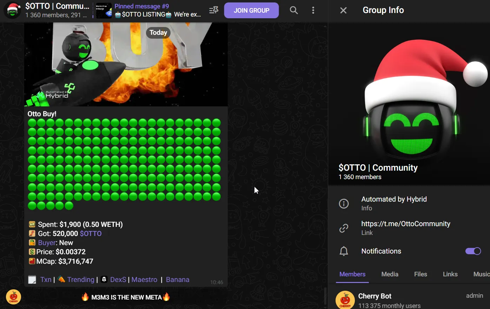Open the DexS link
Screen dimensions: 490x309
[118, 280]
